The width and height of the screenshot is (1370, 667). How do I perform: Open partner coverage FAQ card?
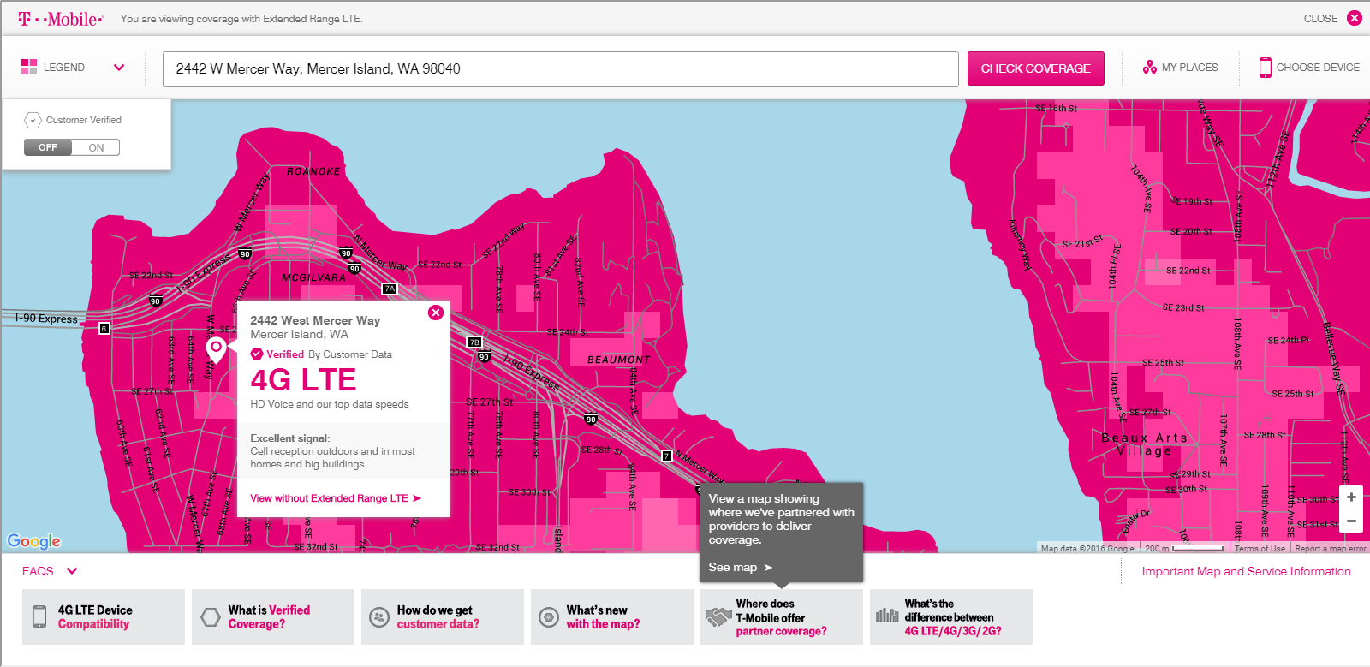click(782, 616)
